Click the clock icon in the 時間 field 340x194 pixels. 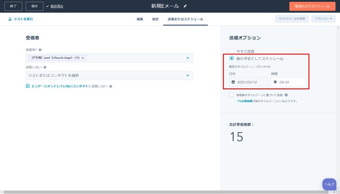tap(275, 82)
